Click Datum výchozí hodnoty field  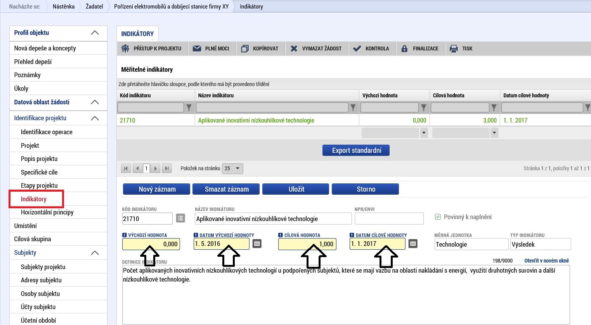point(222,244)
